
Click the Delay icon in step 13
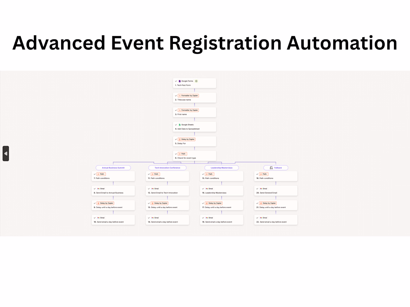[152, 203]
